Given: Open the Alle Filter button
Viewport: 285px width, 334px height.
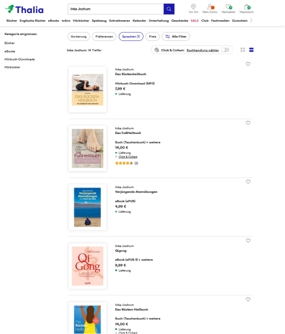Looking at the screenshot, I should (x=176, y=37).
